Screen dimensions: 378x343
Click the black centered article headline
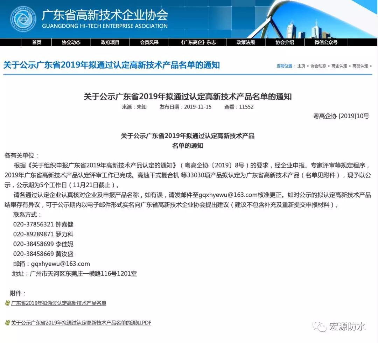(188, 97)
